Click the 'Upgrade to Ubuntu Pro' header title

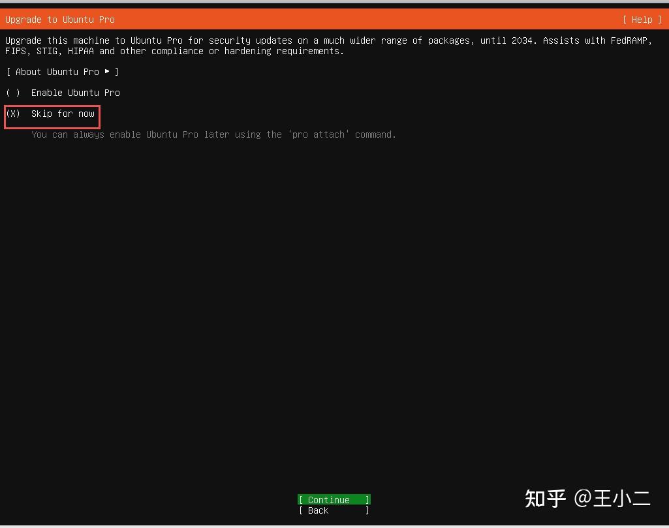pyautogui.click(x=60, y=20)
